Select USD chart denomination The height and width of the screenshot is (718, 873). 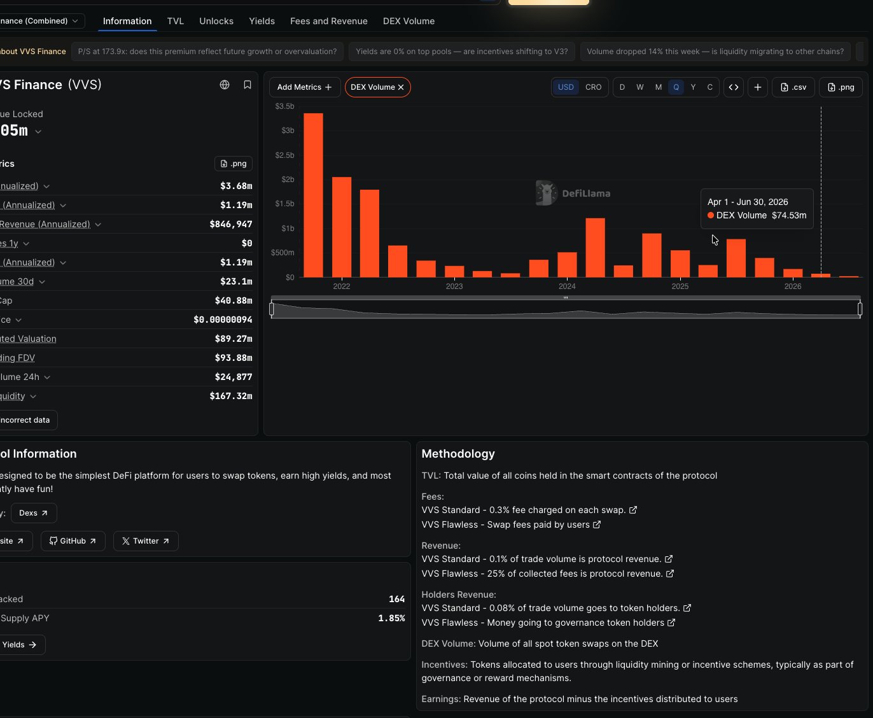click(x=566, y=87)
